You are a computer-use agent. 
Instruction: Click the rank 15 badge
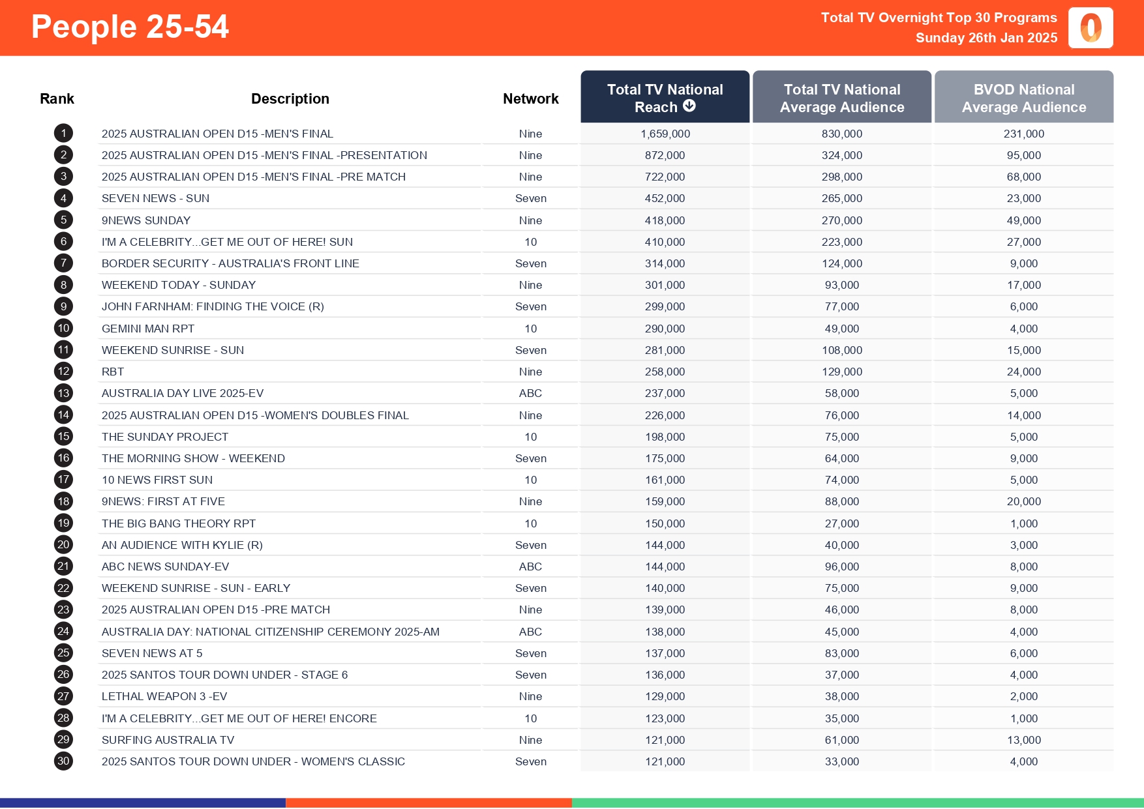[63, 436]
